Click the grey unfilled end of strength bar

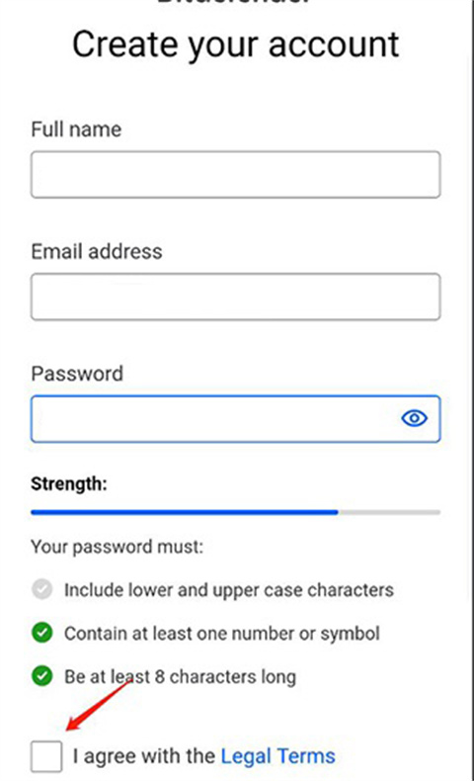point(389,512)
